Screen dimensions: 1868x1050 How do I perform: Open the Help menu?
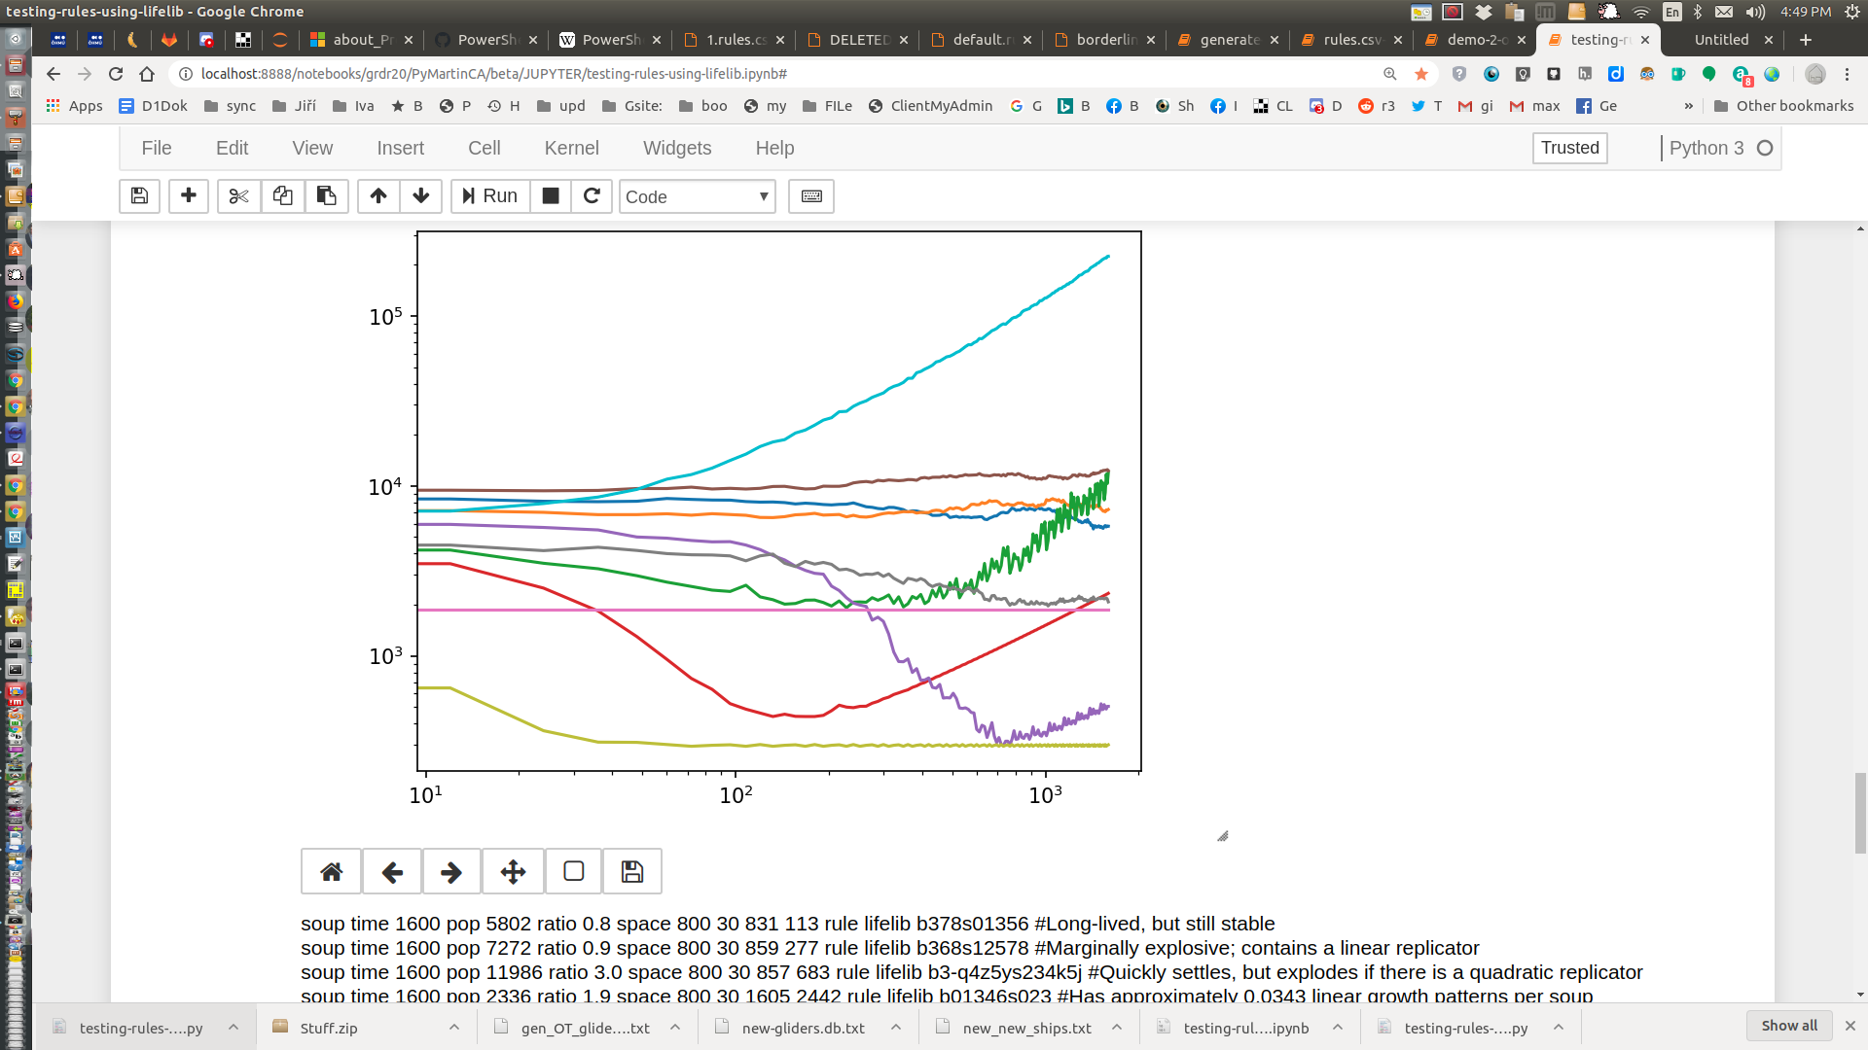coord(774,148)
